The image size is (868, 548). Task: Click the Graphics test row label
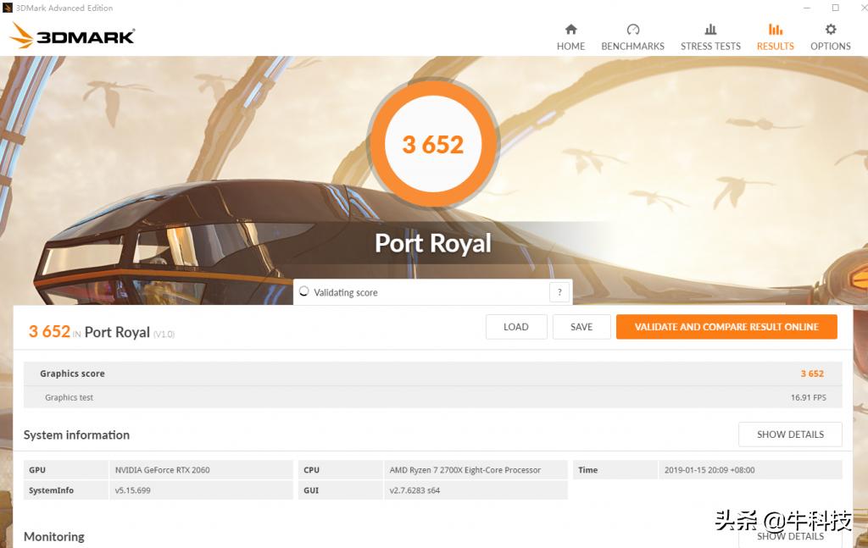[70, 397]
